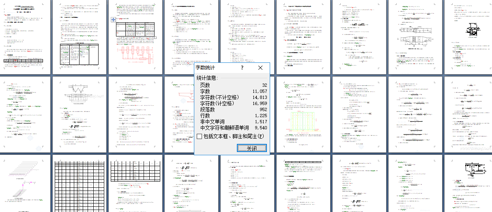The image size is (492, 212).
Task: Click the paragraph count 952
Action: pyautogui.click(x=262, y=109)
